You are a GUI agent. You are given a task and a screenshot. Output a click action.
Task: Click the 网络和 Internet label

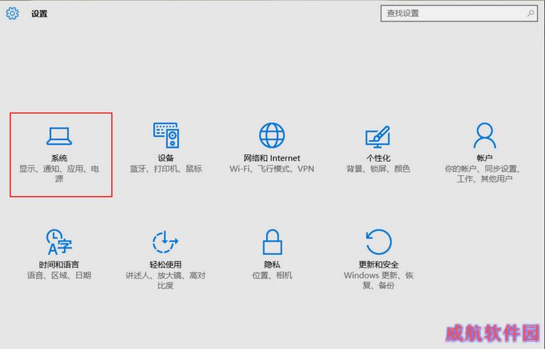[x=271, y=158]
